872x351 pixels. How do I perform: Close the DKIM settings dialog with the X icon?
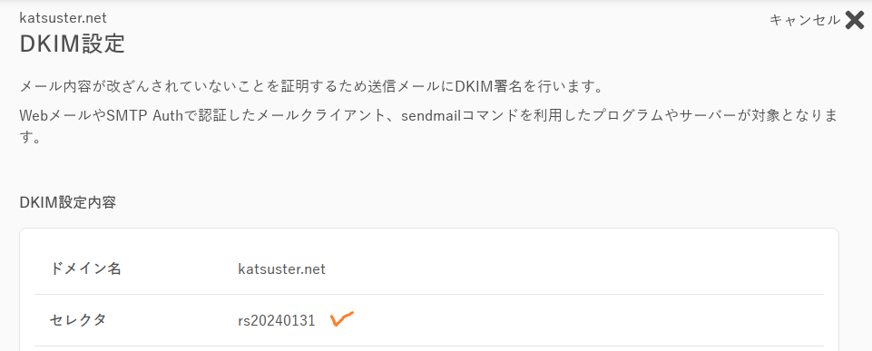(854, 20)
